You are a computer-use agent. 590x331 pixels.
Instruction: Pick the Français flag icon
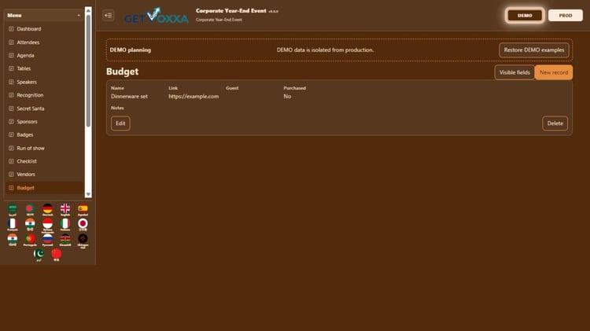[13, 224]
